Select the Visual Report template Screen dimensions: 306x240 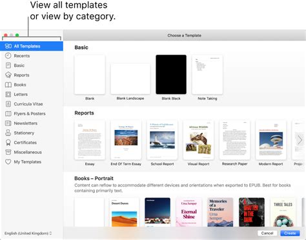[198, 140]
